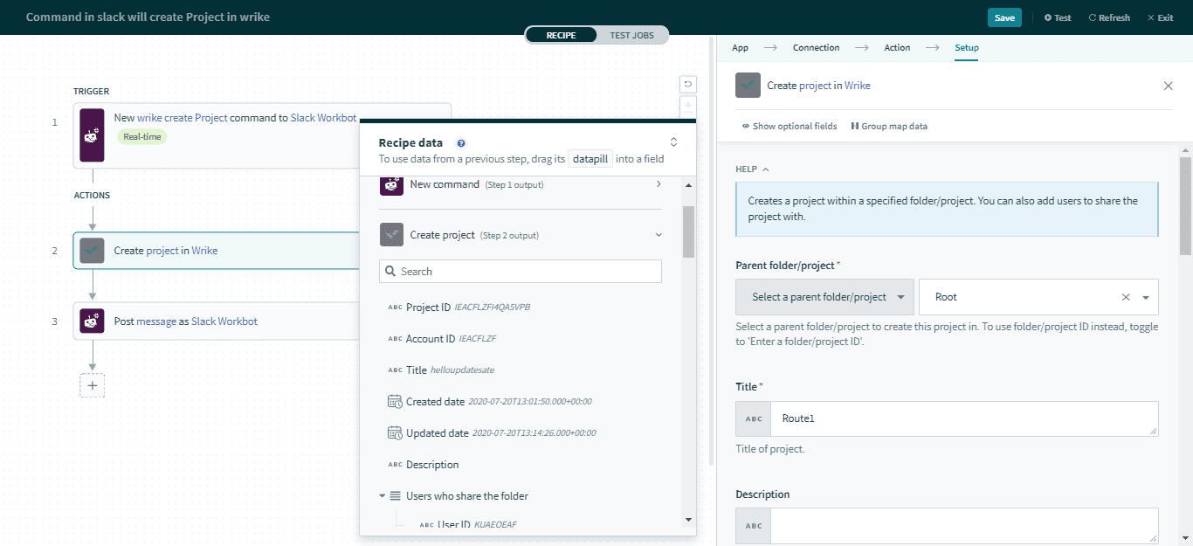Click the Save button
The image size is (1193, 546).
click(x=1003, y=17)
